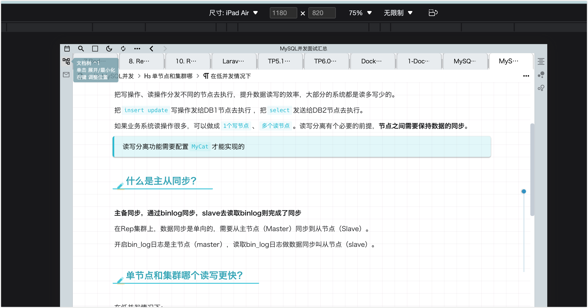Toggle the document tree panel icon
The image size is (588, 308).
pos(66,61)
